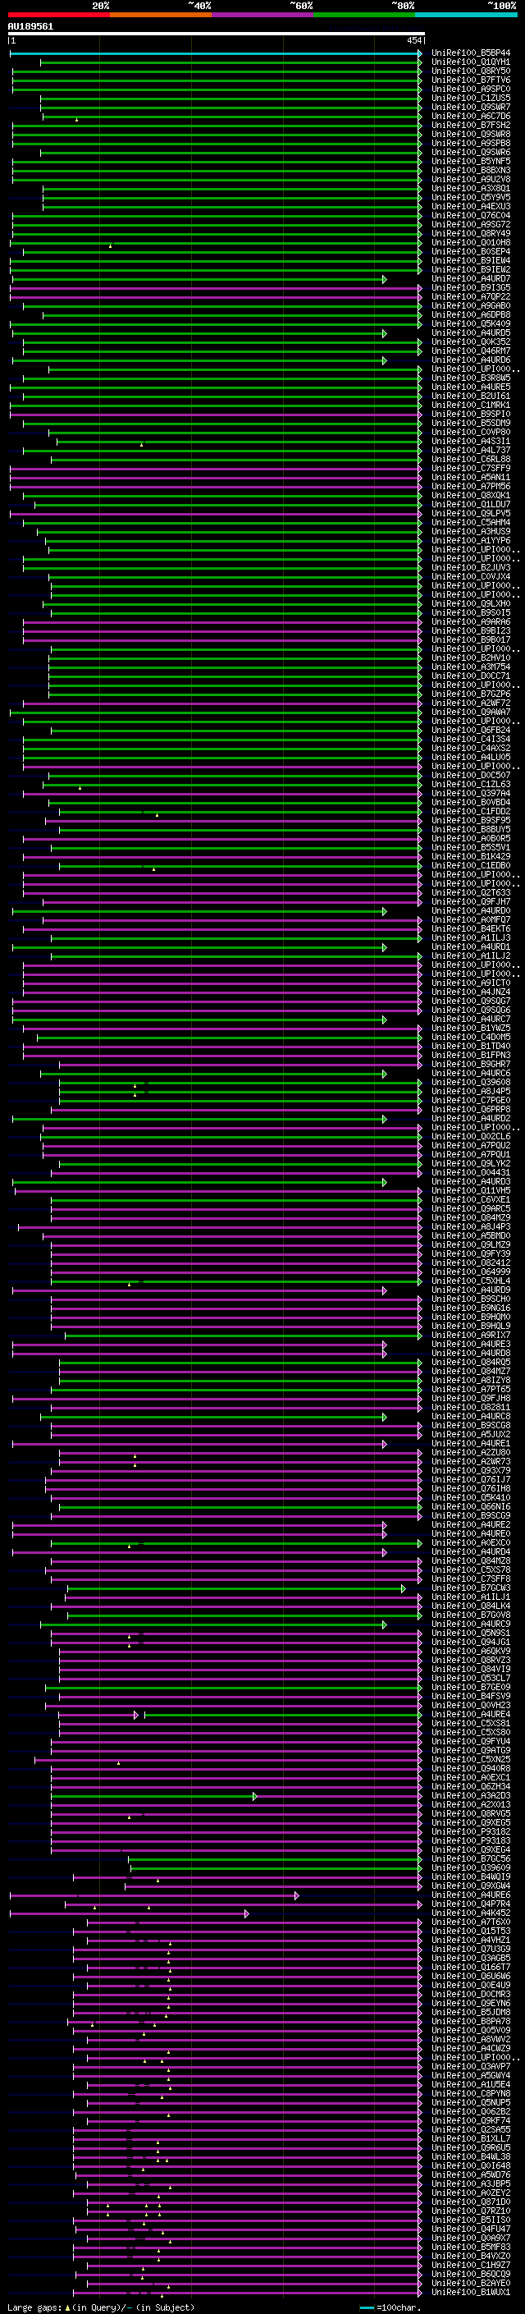
Task: Select hit label UniRef100_A4URD5
Action: coord(470,333)
